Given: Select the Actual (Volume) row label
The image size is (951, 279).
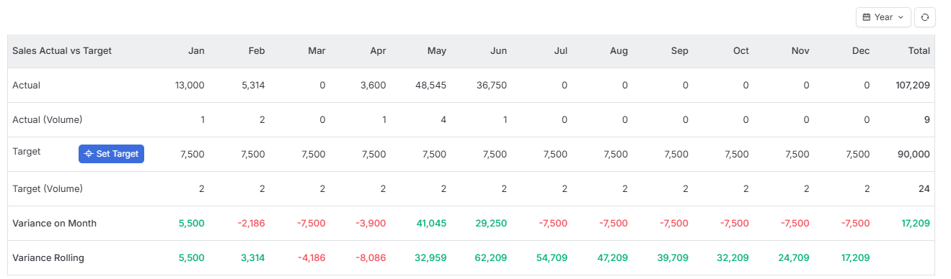Looking at the screenshot, I should click(x=47, y=120).
